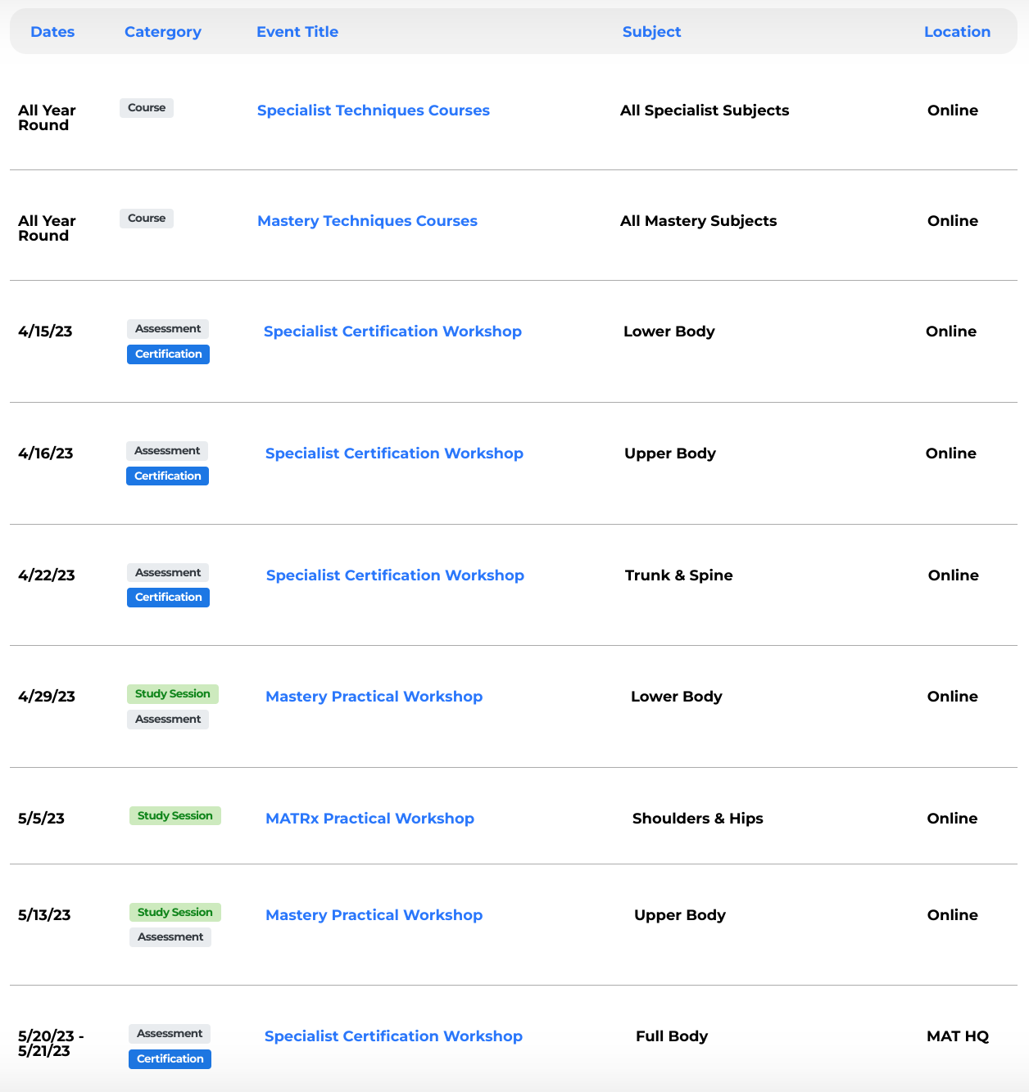Select the Study Session tag on 5/5/23
The image size is (1029, 1092).
pyautogui.click(x=175, y=816)
